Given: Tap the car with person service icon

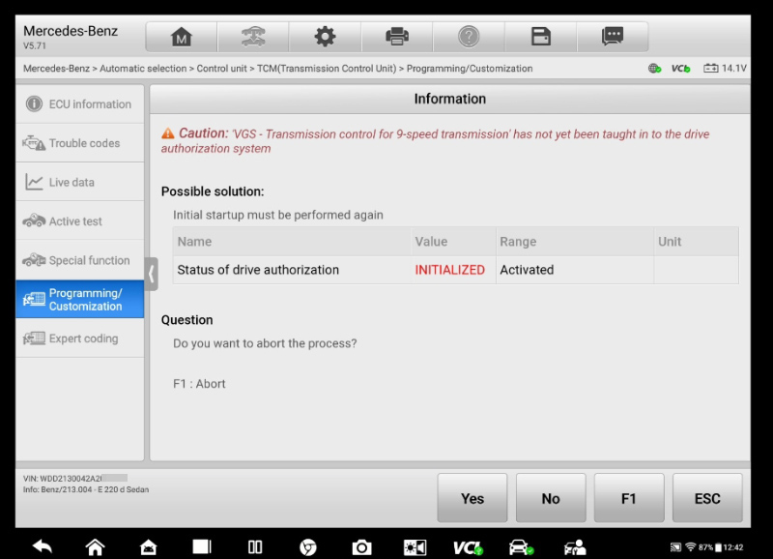Looking at the screenshot, I should (x=575, y=546).
